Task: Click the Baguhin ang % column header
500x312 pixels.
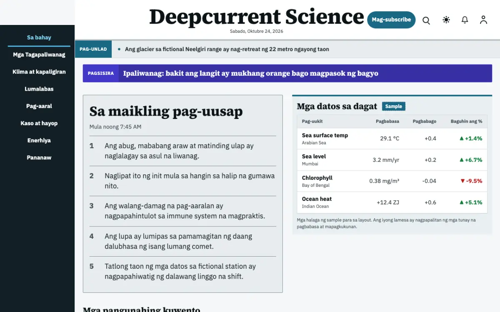Action: [x=467, y=121]
